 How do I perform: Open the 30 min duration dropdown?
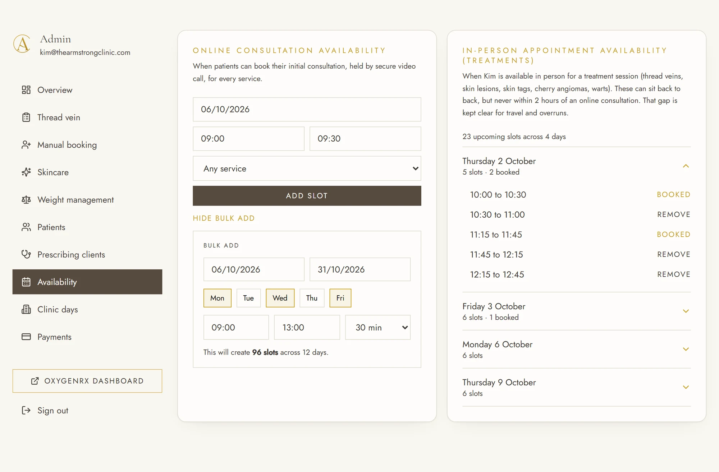pos(378,327)
